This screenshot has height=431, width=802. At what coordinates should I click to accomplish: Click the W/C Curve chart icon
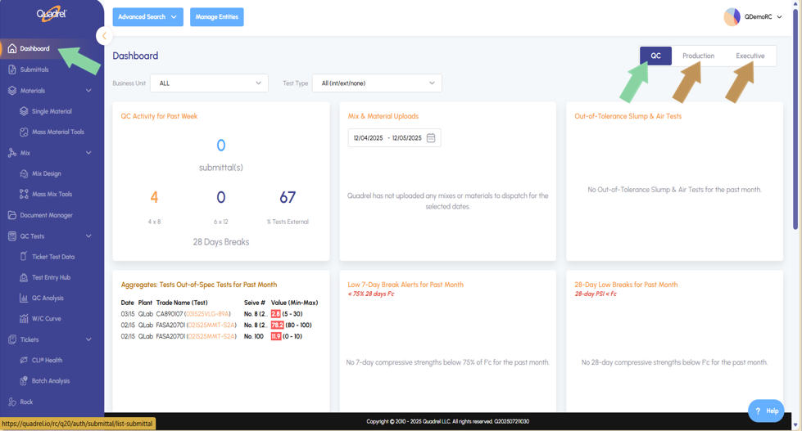pyautogui.click(x=24, y=319)
